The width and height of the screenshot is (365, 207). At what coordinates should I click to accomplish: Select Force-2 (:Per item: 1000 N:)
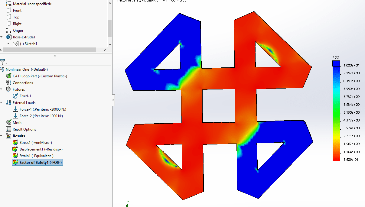(x=41, y=116)
